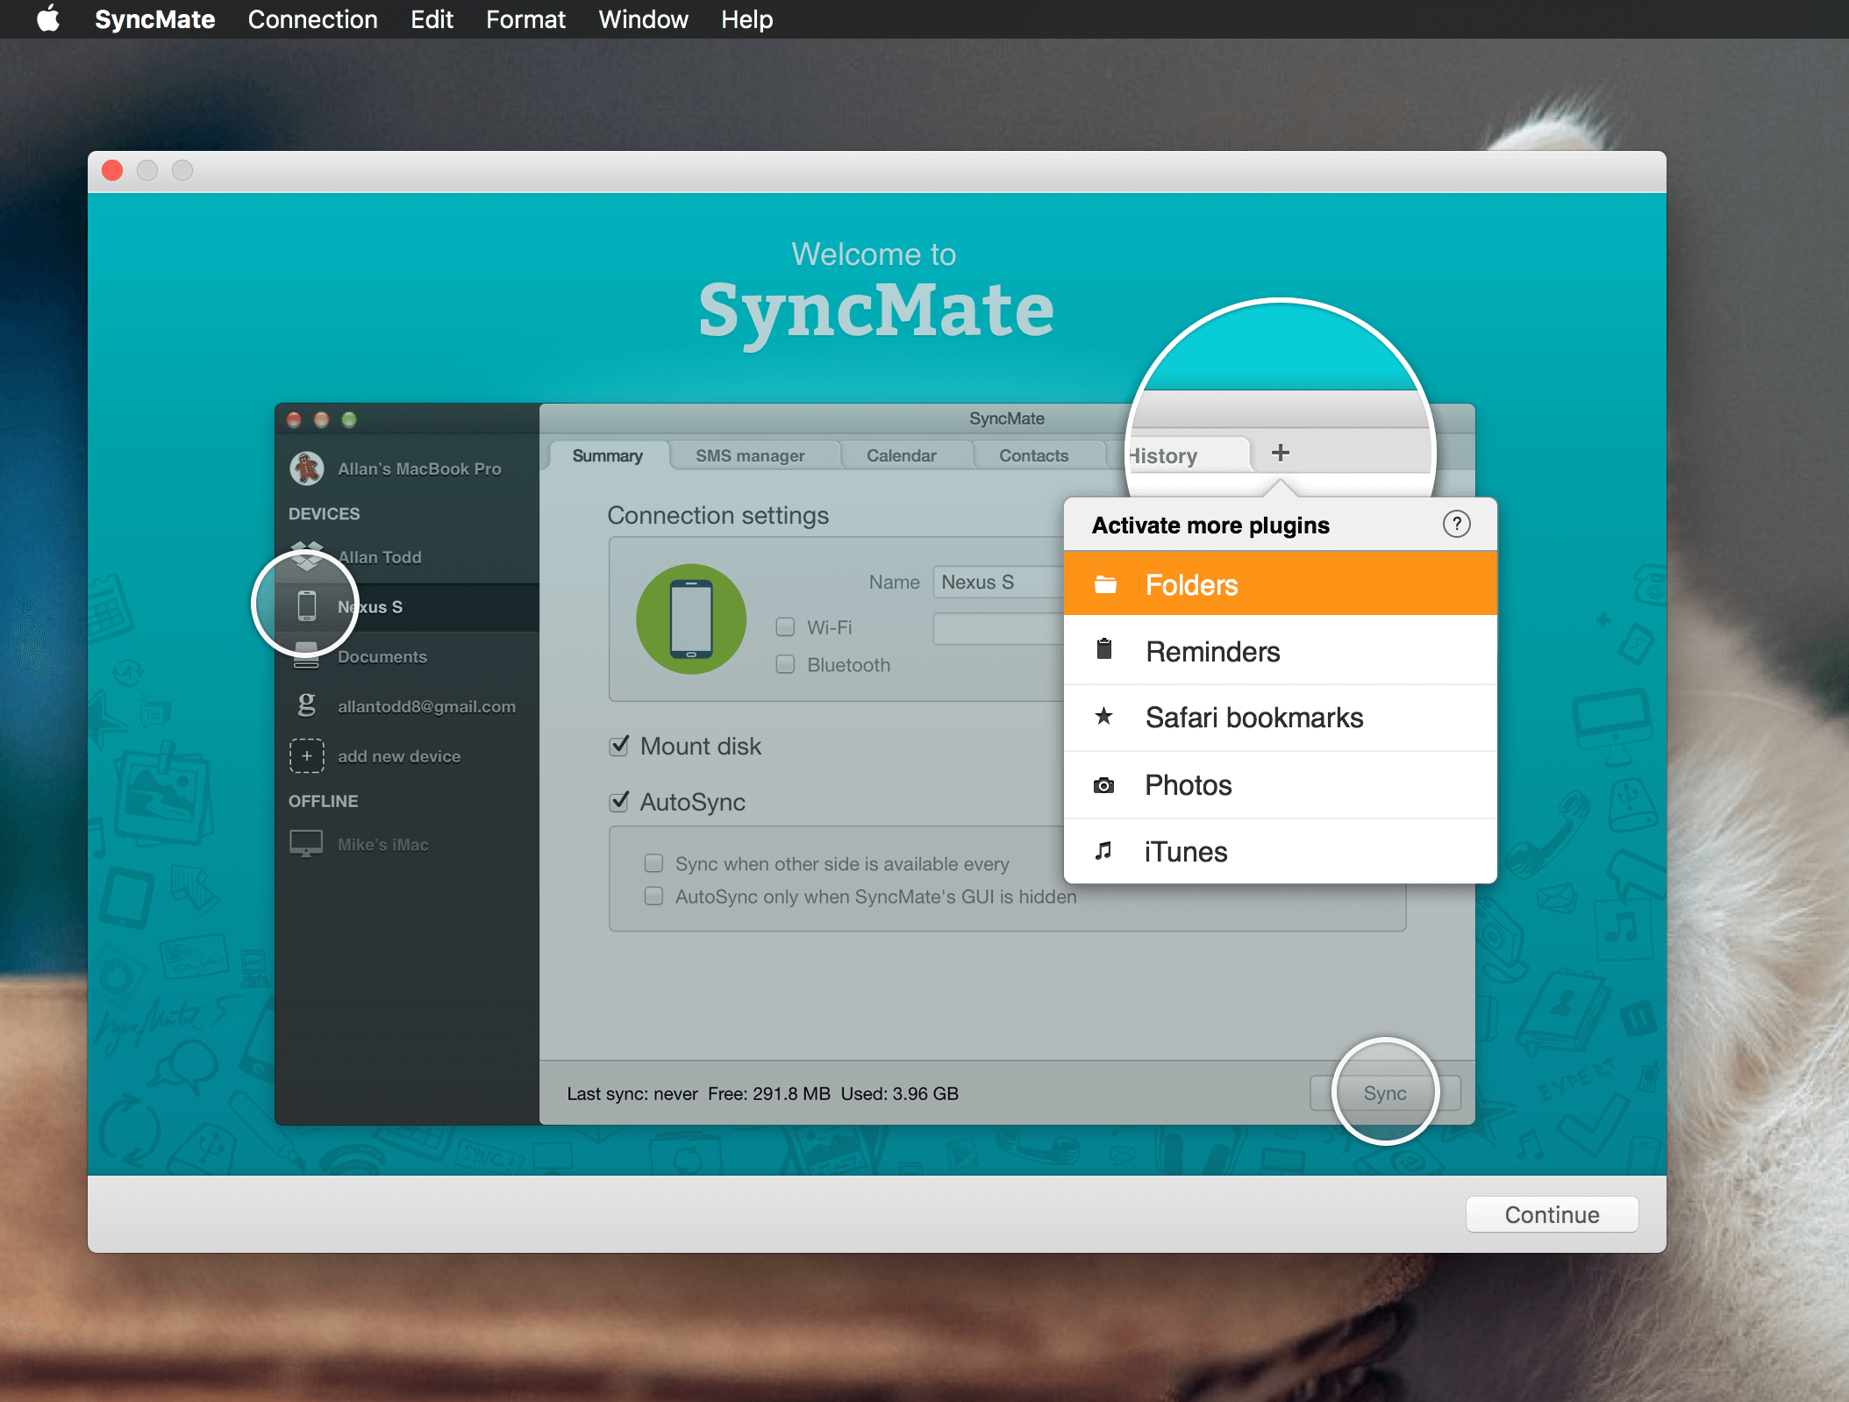This screenshot has height=1402, width=1849.
Task: Click Mike's iMac monitor icon
Action: click(306, 843)
